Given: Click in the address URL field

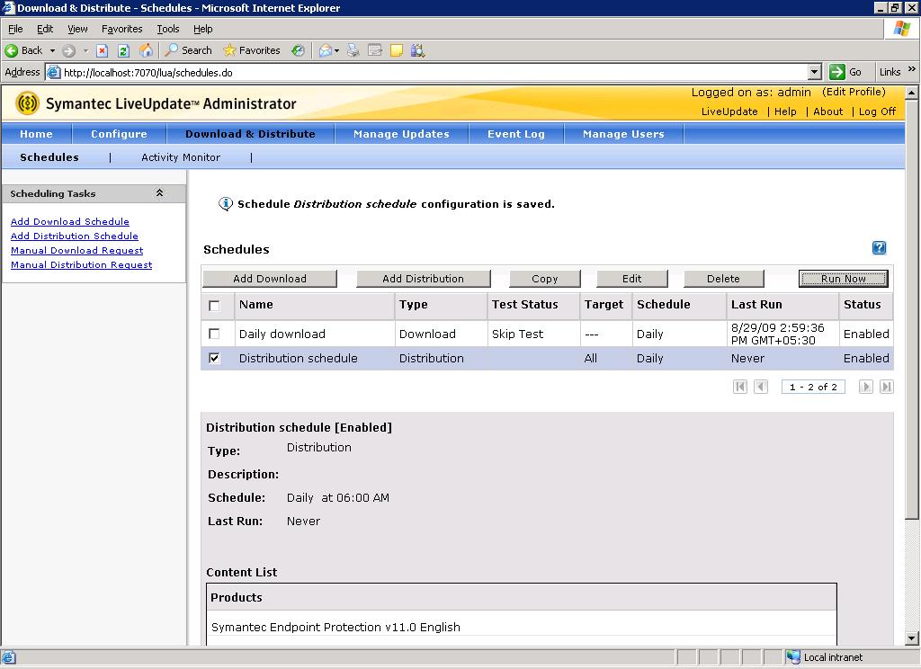Looking at the screenshot, I should point(434,72).
